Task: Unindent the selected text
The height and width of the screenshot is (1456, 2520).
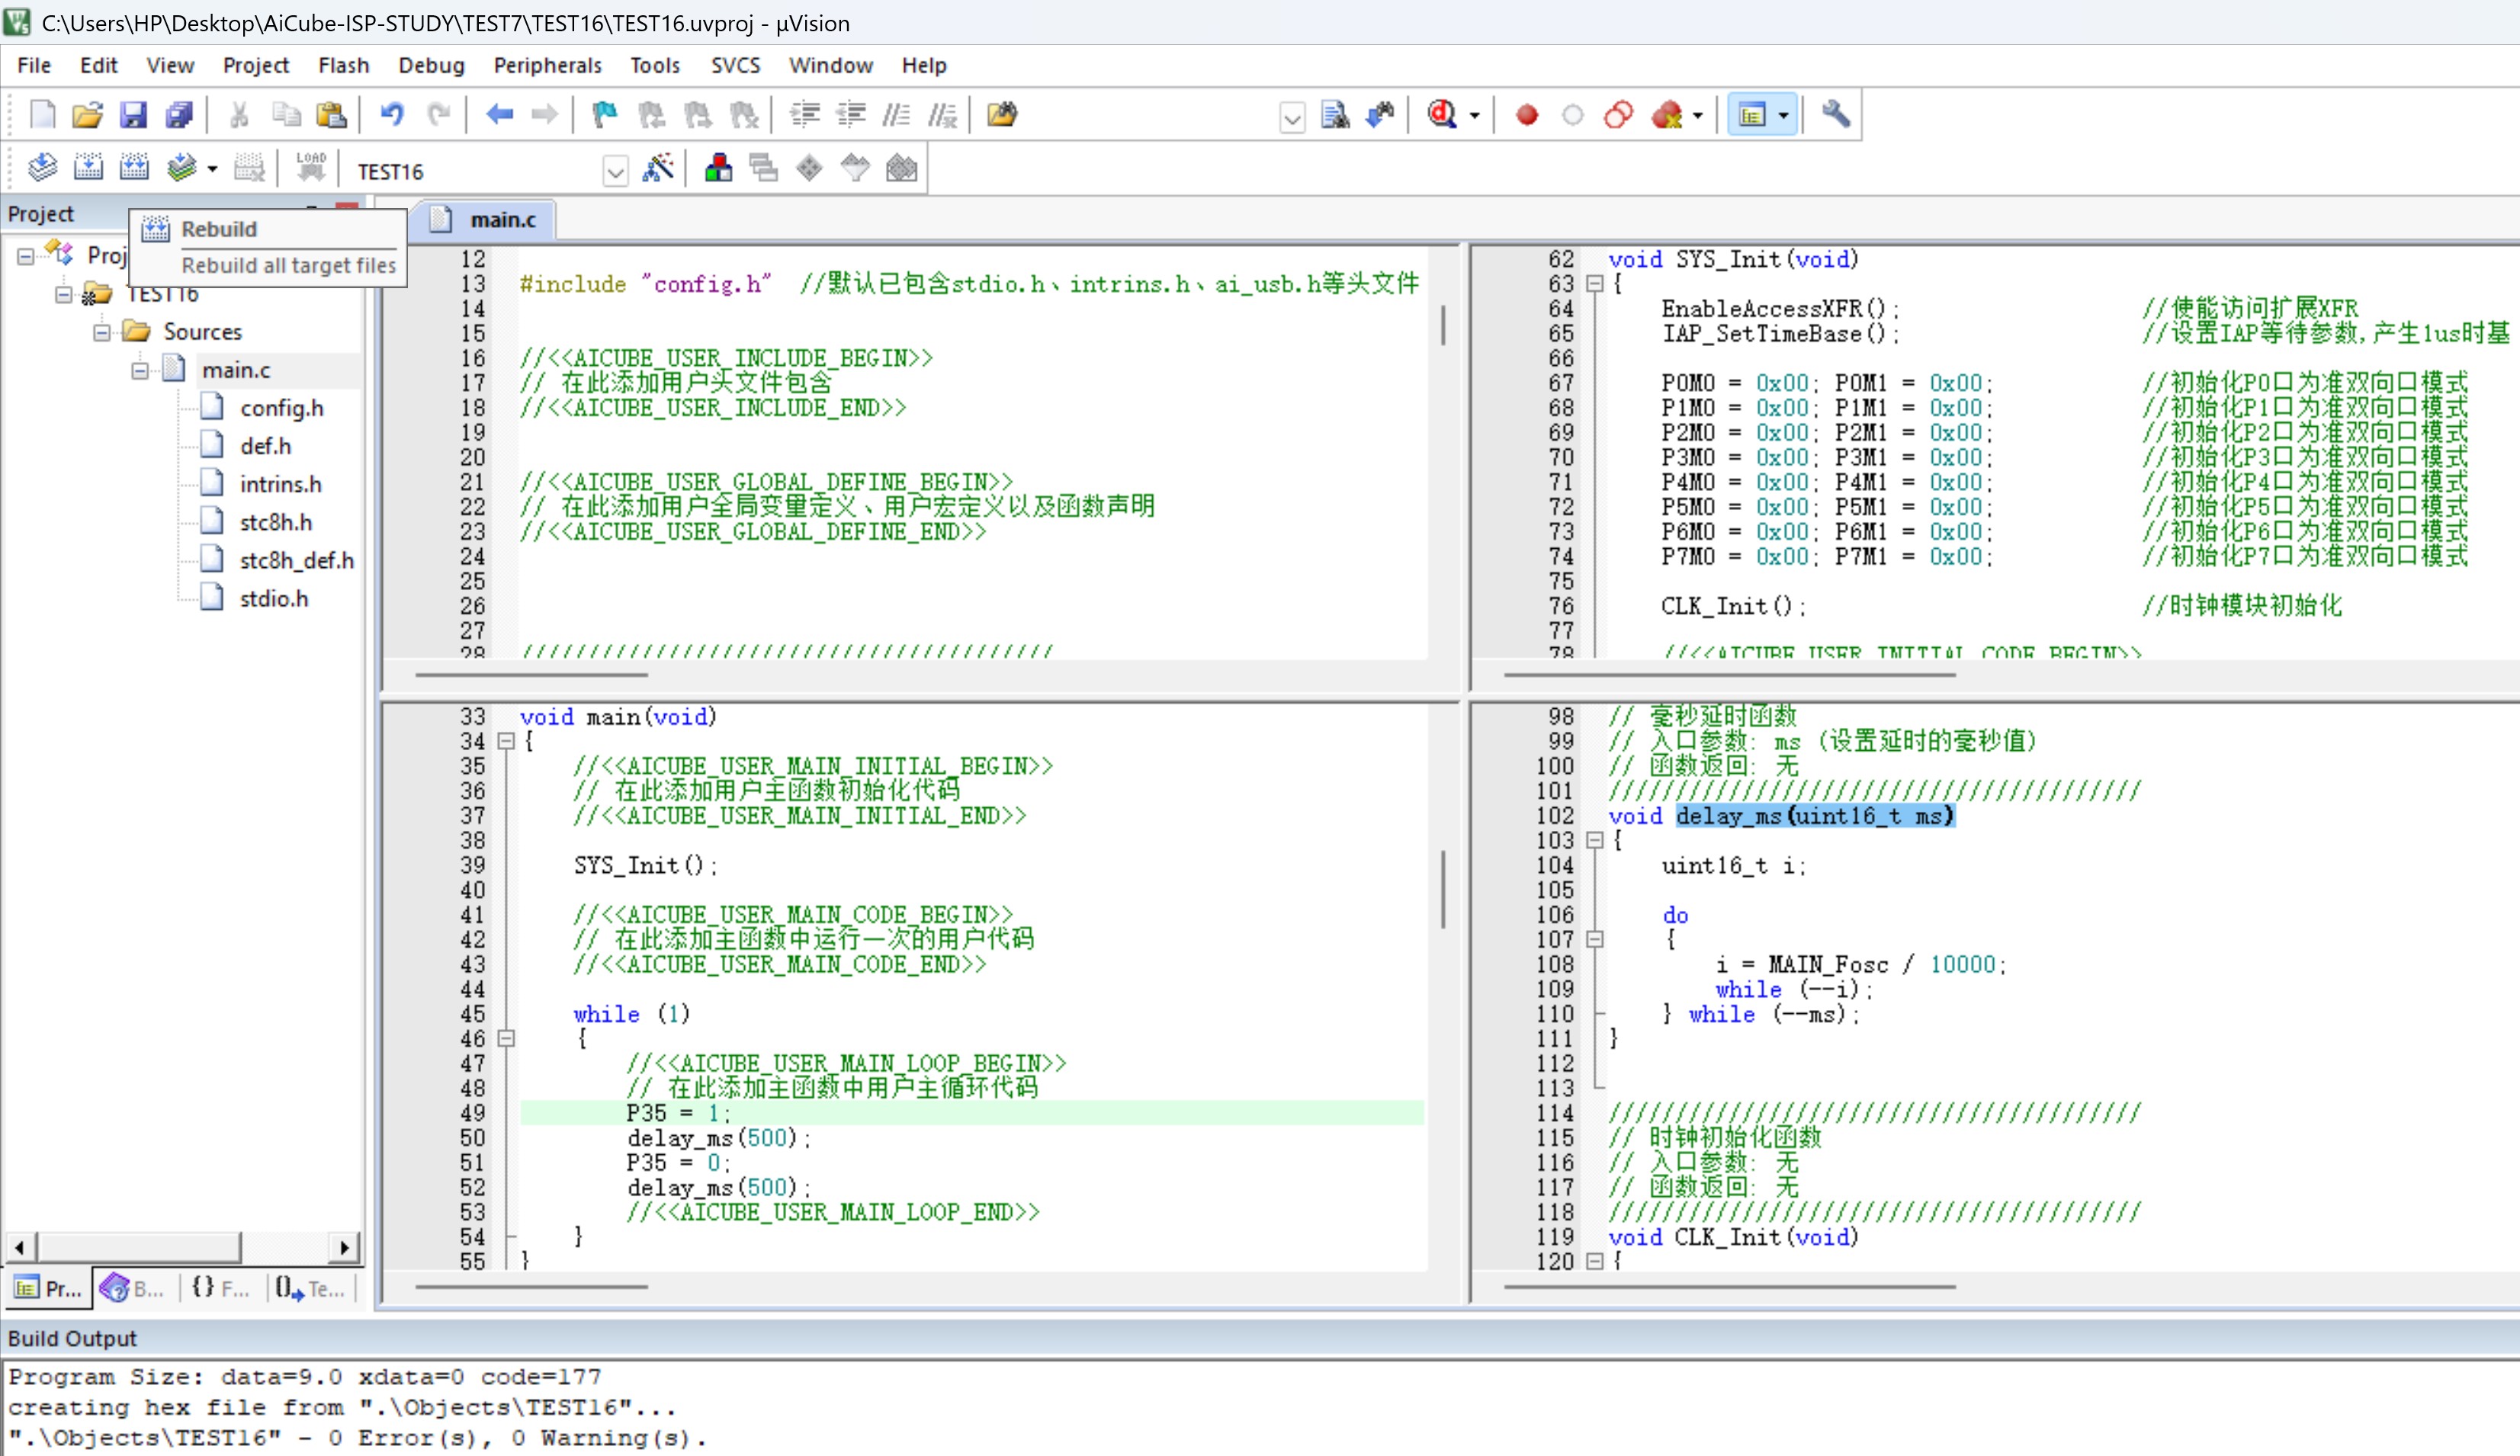Action: 851,115
